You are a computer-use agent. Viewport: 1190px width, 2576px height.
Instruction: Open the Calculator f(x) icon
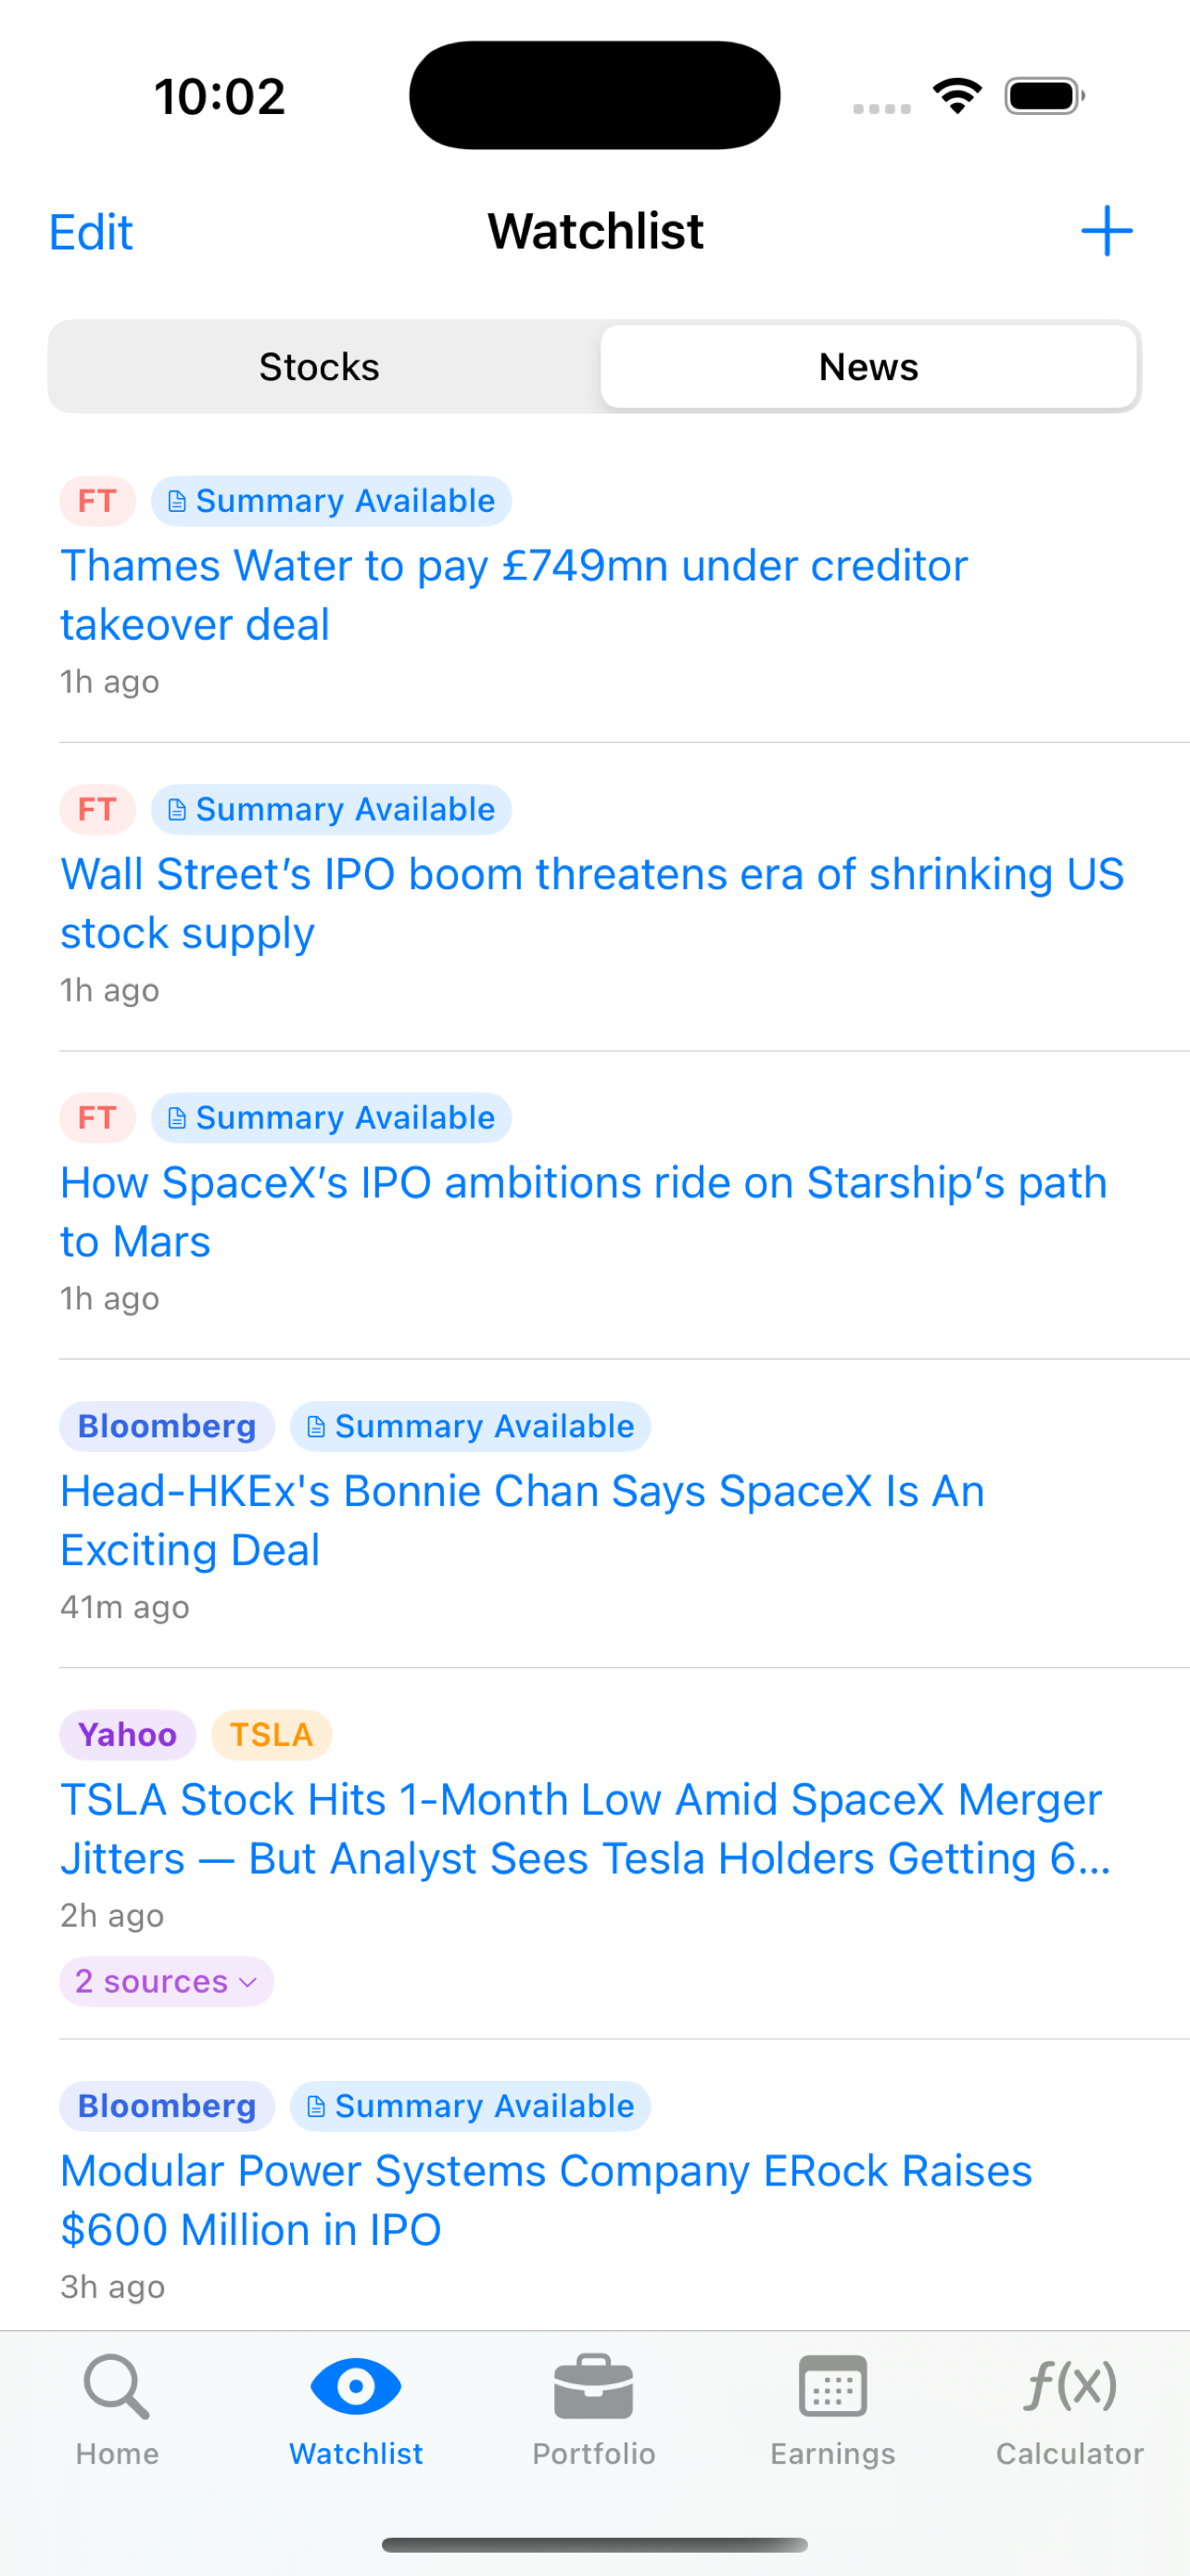(1070, 2385)
